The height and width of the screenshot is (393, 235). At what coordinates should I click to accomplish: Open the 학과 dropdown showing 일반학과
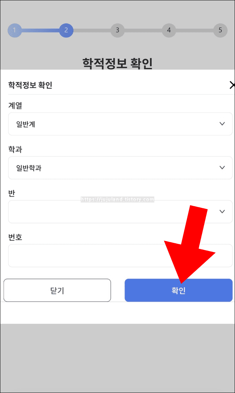pyautogui.click(x=120, y=168)
